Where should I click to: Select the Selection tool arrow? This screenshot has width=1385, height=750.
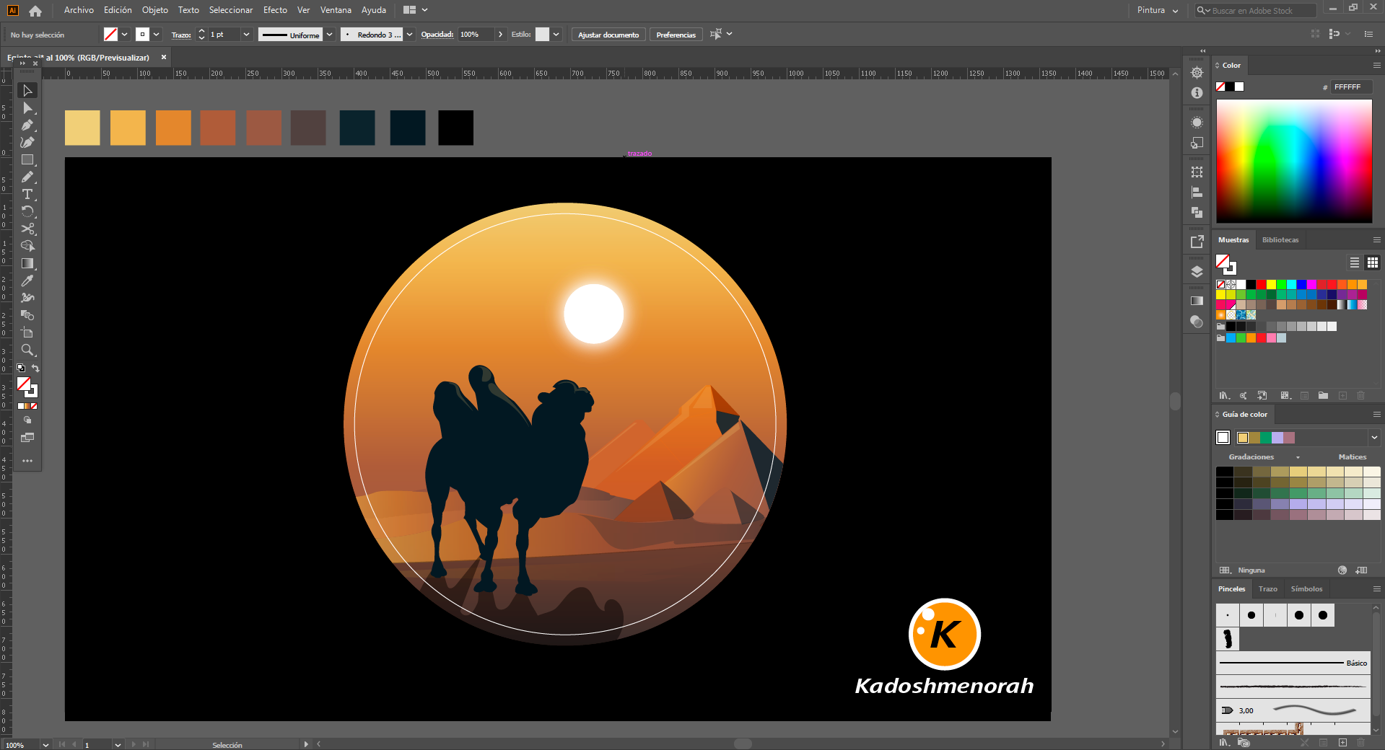click(x=27, y=90)
